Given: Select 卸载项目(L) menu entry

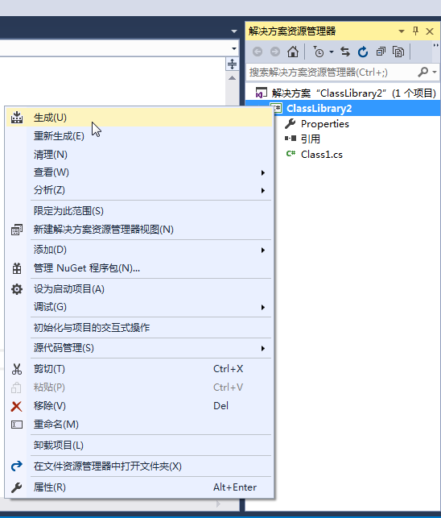Looking at the screenshot, I should pyautogui.click(x=139, y=445).
